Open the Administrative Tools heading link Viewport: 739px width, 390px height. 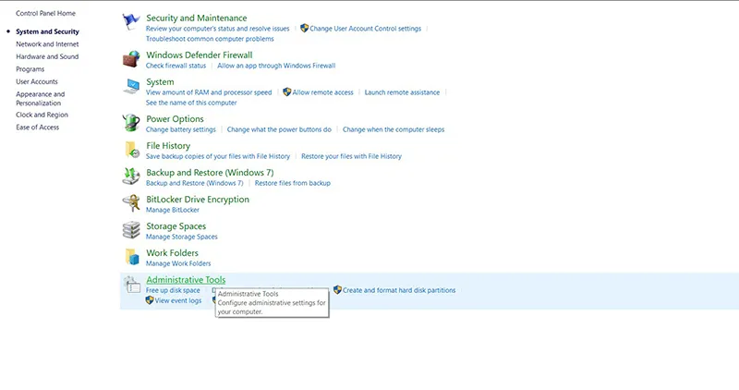186,280
